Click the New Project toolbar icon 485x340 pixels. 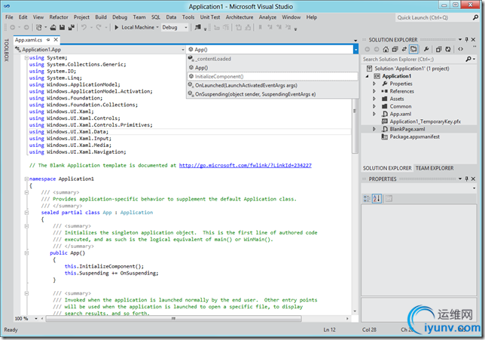pos(38,28)
